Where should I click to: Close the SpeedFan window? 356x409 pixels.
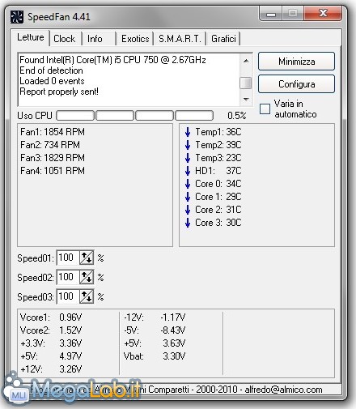(x=323, y=14)
